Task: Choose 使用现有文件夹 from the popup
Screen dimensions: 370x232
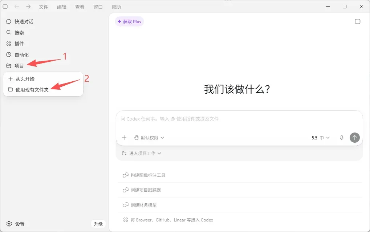Action: click(x=43, y=90)
